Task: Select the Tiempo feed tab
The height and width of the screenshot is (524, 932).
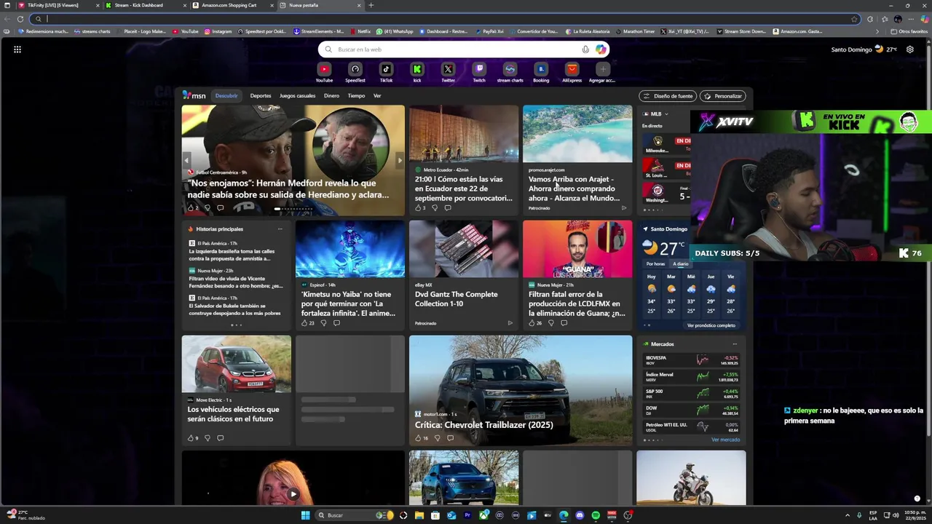Action: (x=356, y=96)
